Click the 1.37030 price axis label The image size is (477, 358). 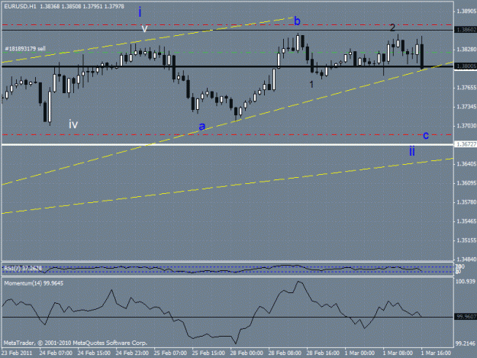click(466, 126)
